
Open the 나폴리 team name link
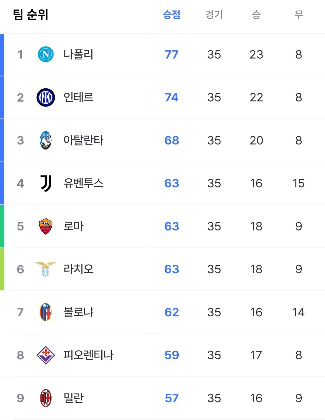point(78,54)
